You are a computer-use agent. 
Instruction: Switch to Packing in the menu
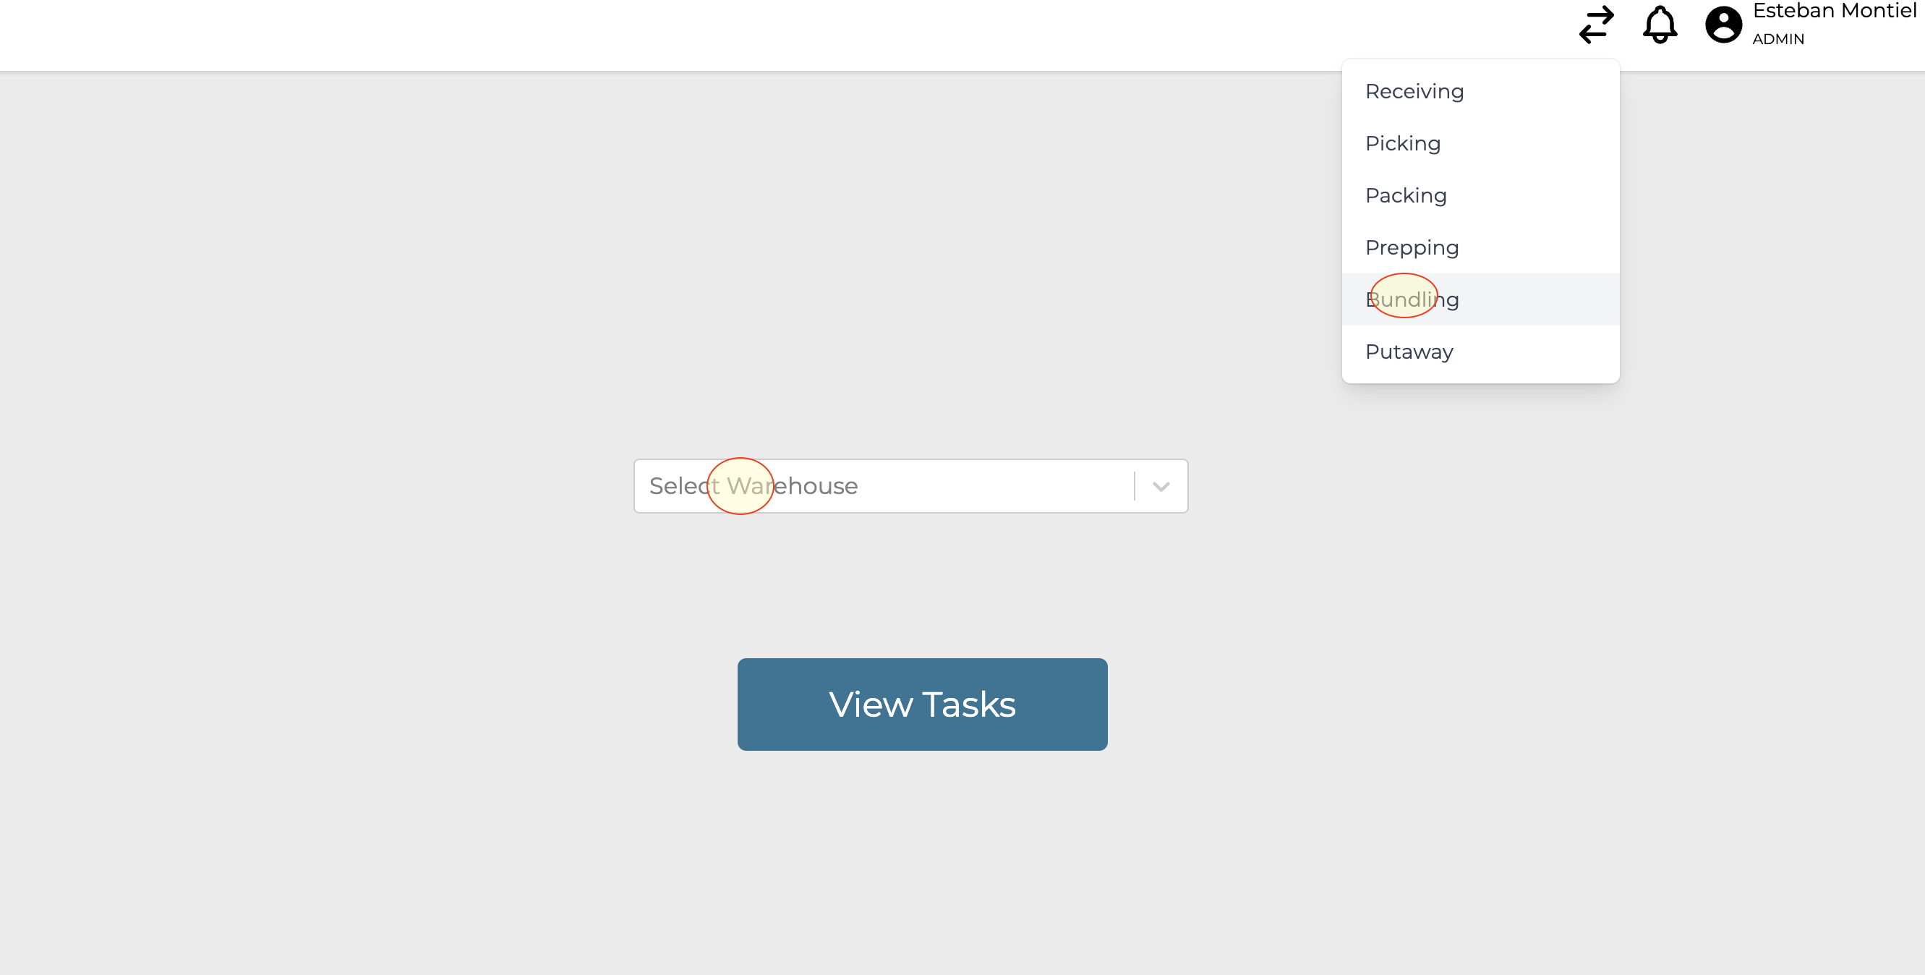[x=1406, y=196]
